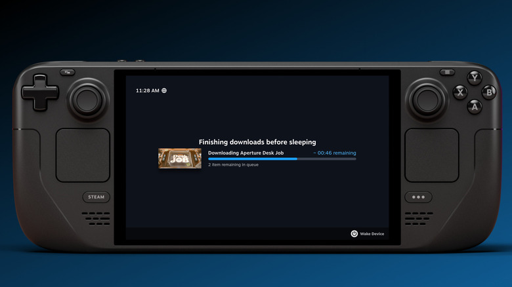Click the Downloading Aperture Desk Job label

point(246,153)
